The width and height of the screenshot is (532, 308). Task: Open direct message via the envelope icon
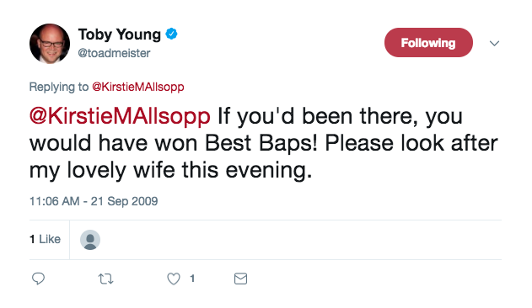click(240, 279)
